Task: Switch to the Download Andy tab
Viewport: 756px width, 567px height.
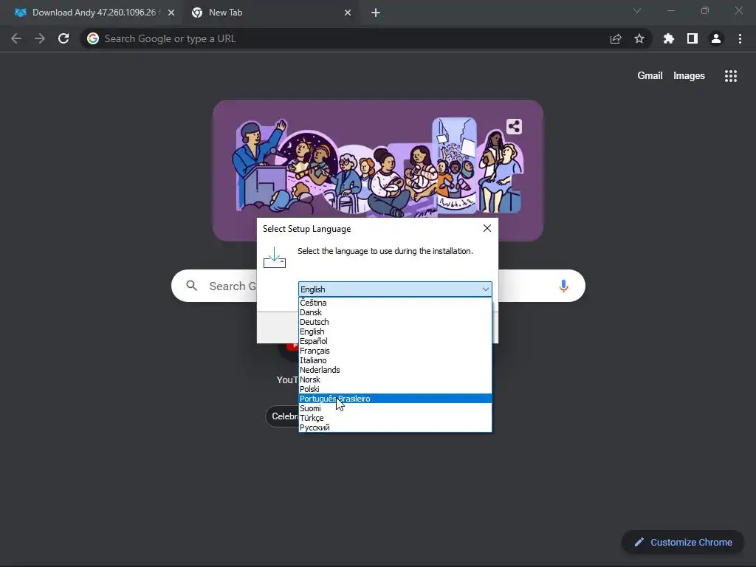Action: [95, 13]
